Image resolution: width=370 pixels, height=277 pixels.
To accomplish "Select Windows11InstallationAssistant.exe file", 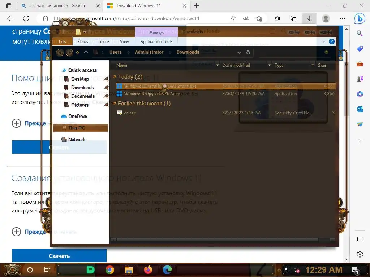I will point(225,86).
